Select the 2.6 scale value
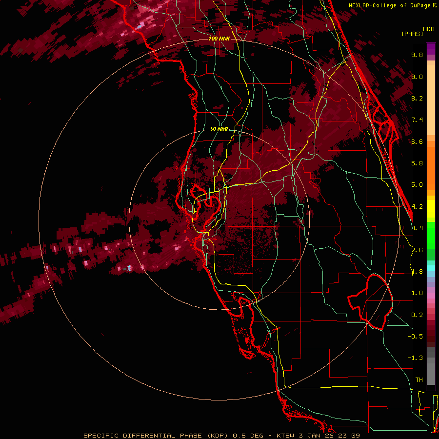Screen dimensions: 439x439 pyautogui.click(x=417, y=250)
